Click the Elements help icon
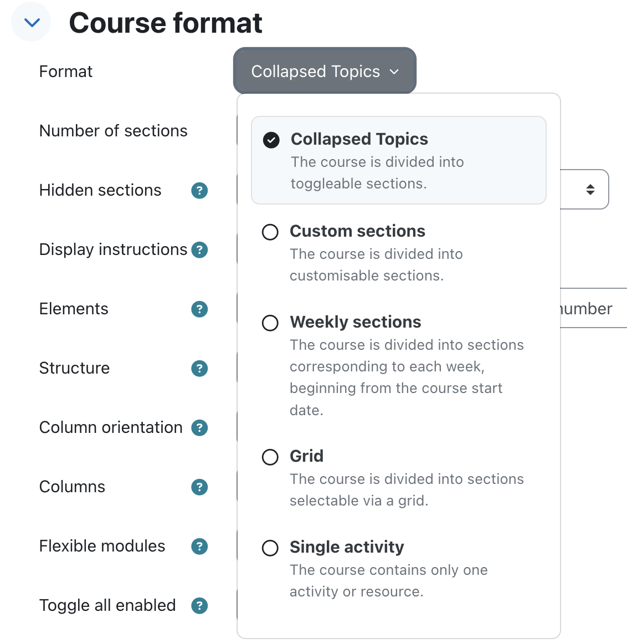 pyautogui.click(x=199, y=309)
